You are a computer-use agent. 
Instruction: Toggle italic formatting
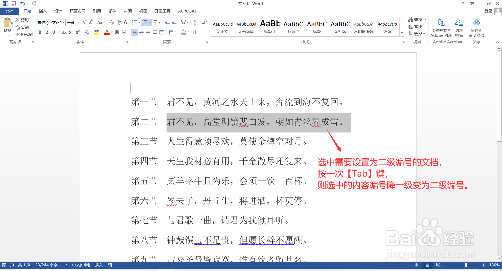[47, 32]
